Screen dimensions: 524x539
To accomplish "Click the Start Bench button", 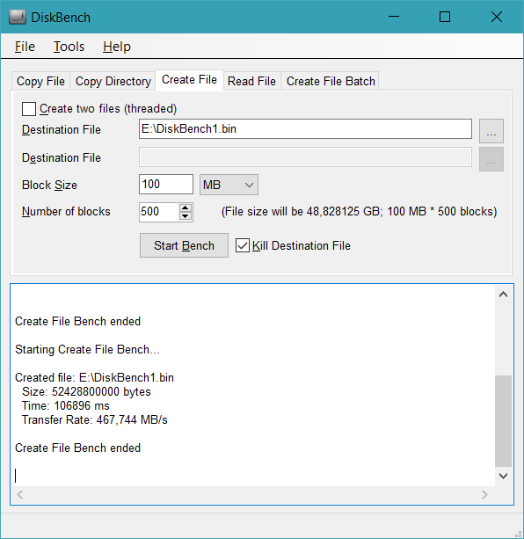I will pos(184,245).
